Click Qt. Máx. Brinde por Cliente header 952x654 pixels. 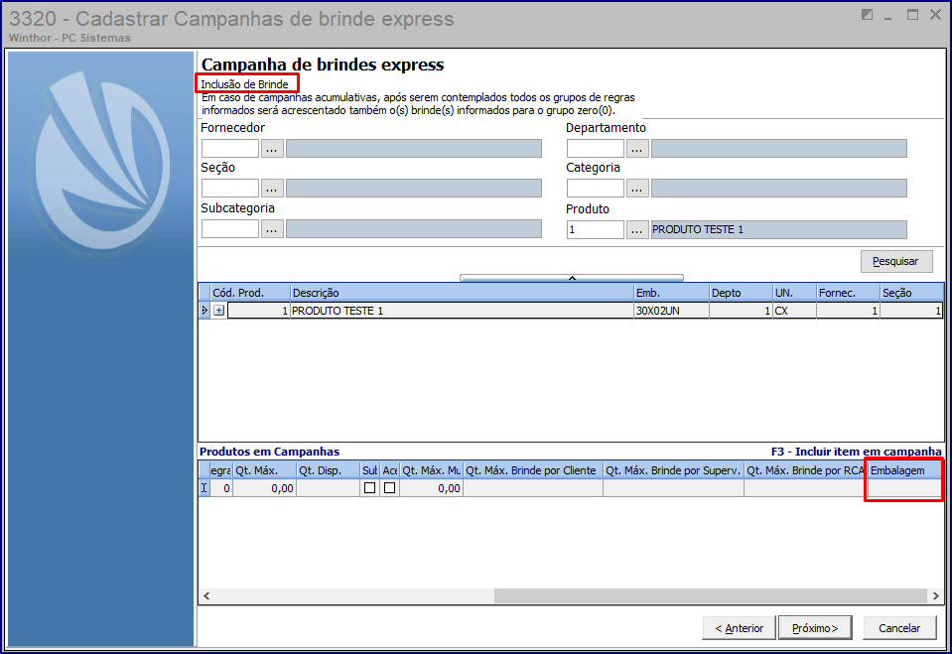532,470
